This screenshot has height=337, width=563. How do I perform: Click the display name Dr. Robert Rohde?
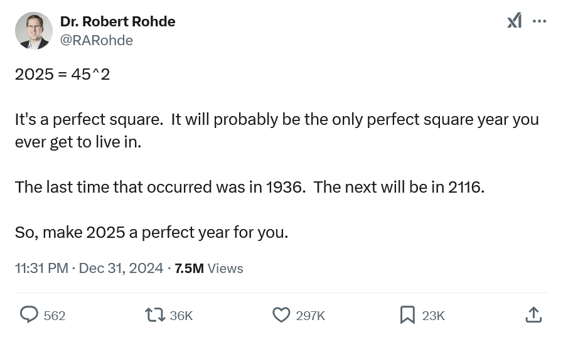click(x=117, y=21)
